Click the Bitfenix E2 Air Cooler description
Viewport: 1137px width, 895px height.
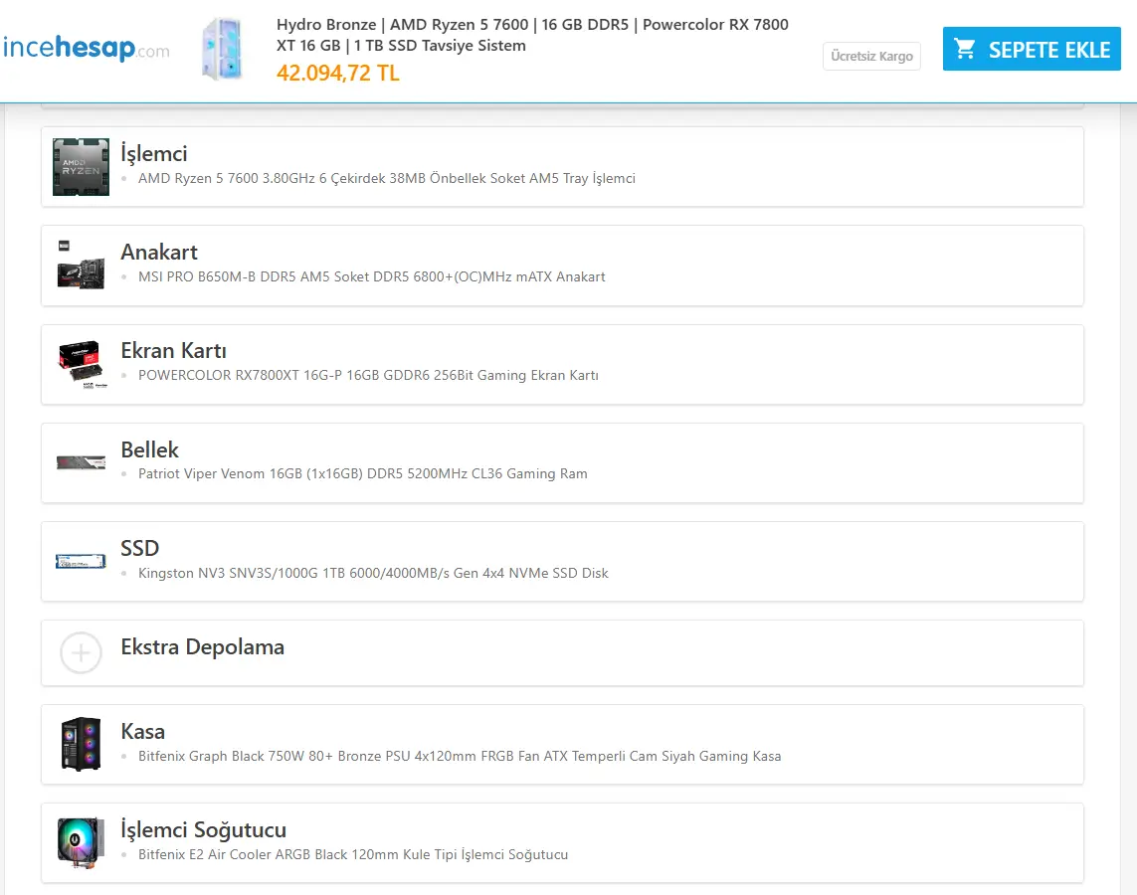[x=353, y=854]
